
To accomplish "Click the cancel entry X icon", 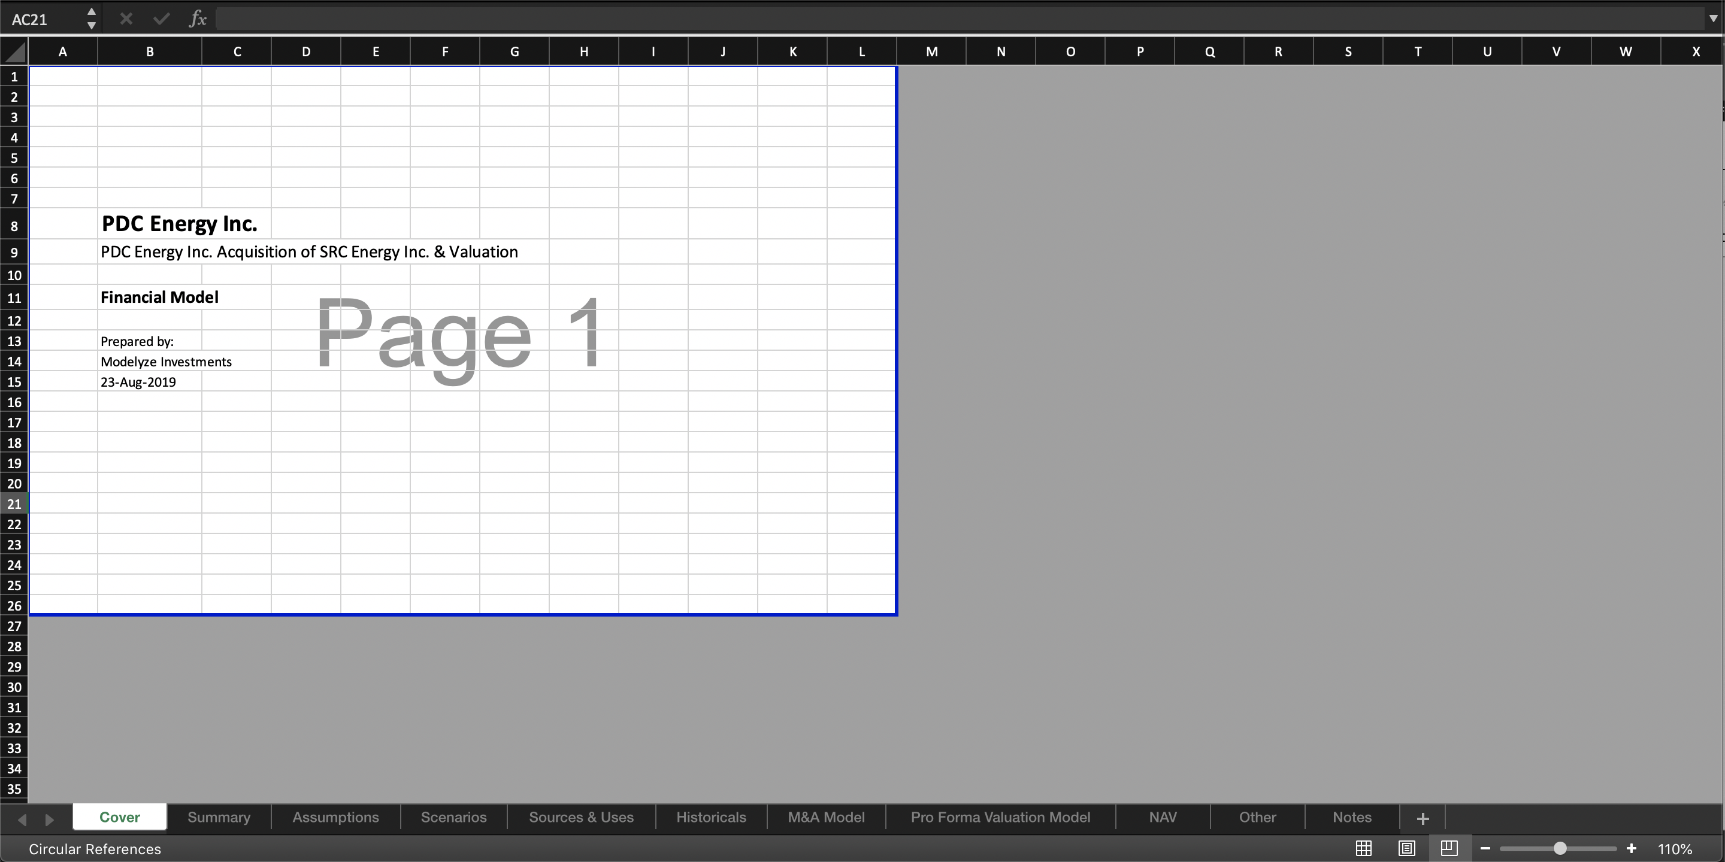I will [x=126, y=19].
